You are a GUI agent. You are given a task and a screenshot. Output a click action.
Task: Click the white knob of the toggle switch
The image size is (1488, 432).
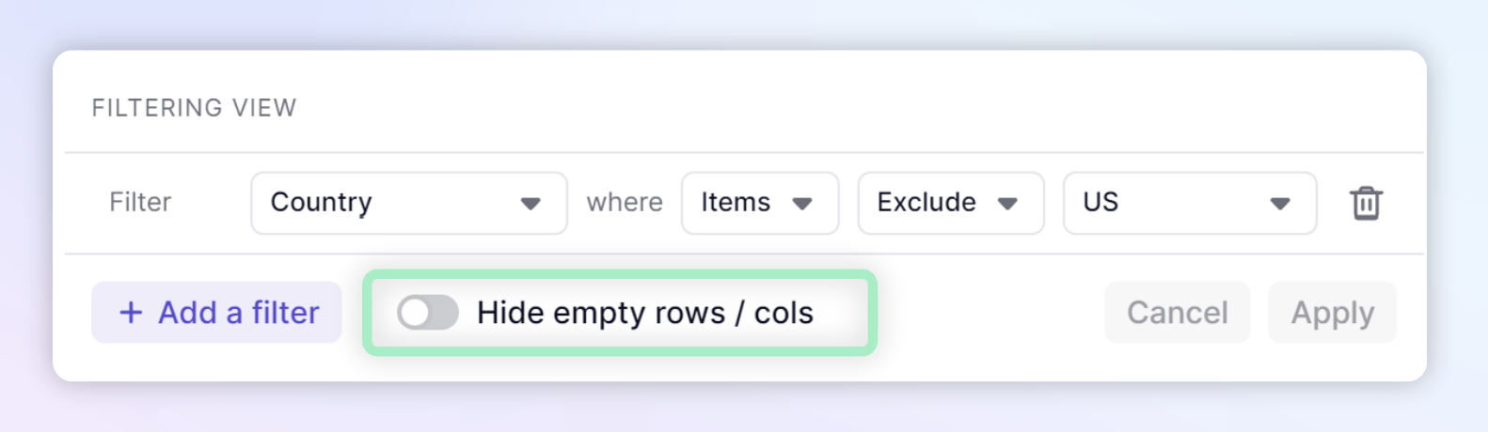(x=415, y=313)
